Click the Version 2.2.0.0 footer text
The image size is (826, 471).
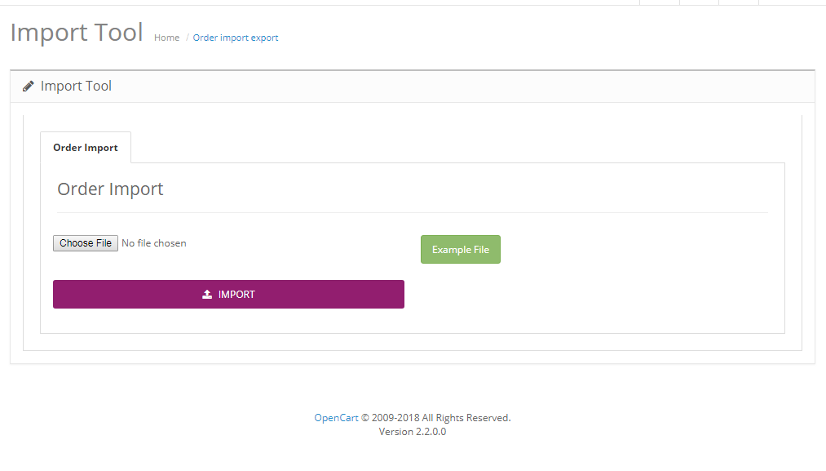pos(413,432)
